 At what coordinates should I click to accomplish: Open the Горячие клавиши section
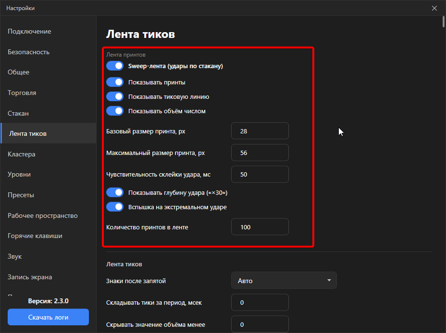[49, 236]
